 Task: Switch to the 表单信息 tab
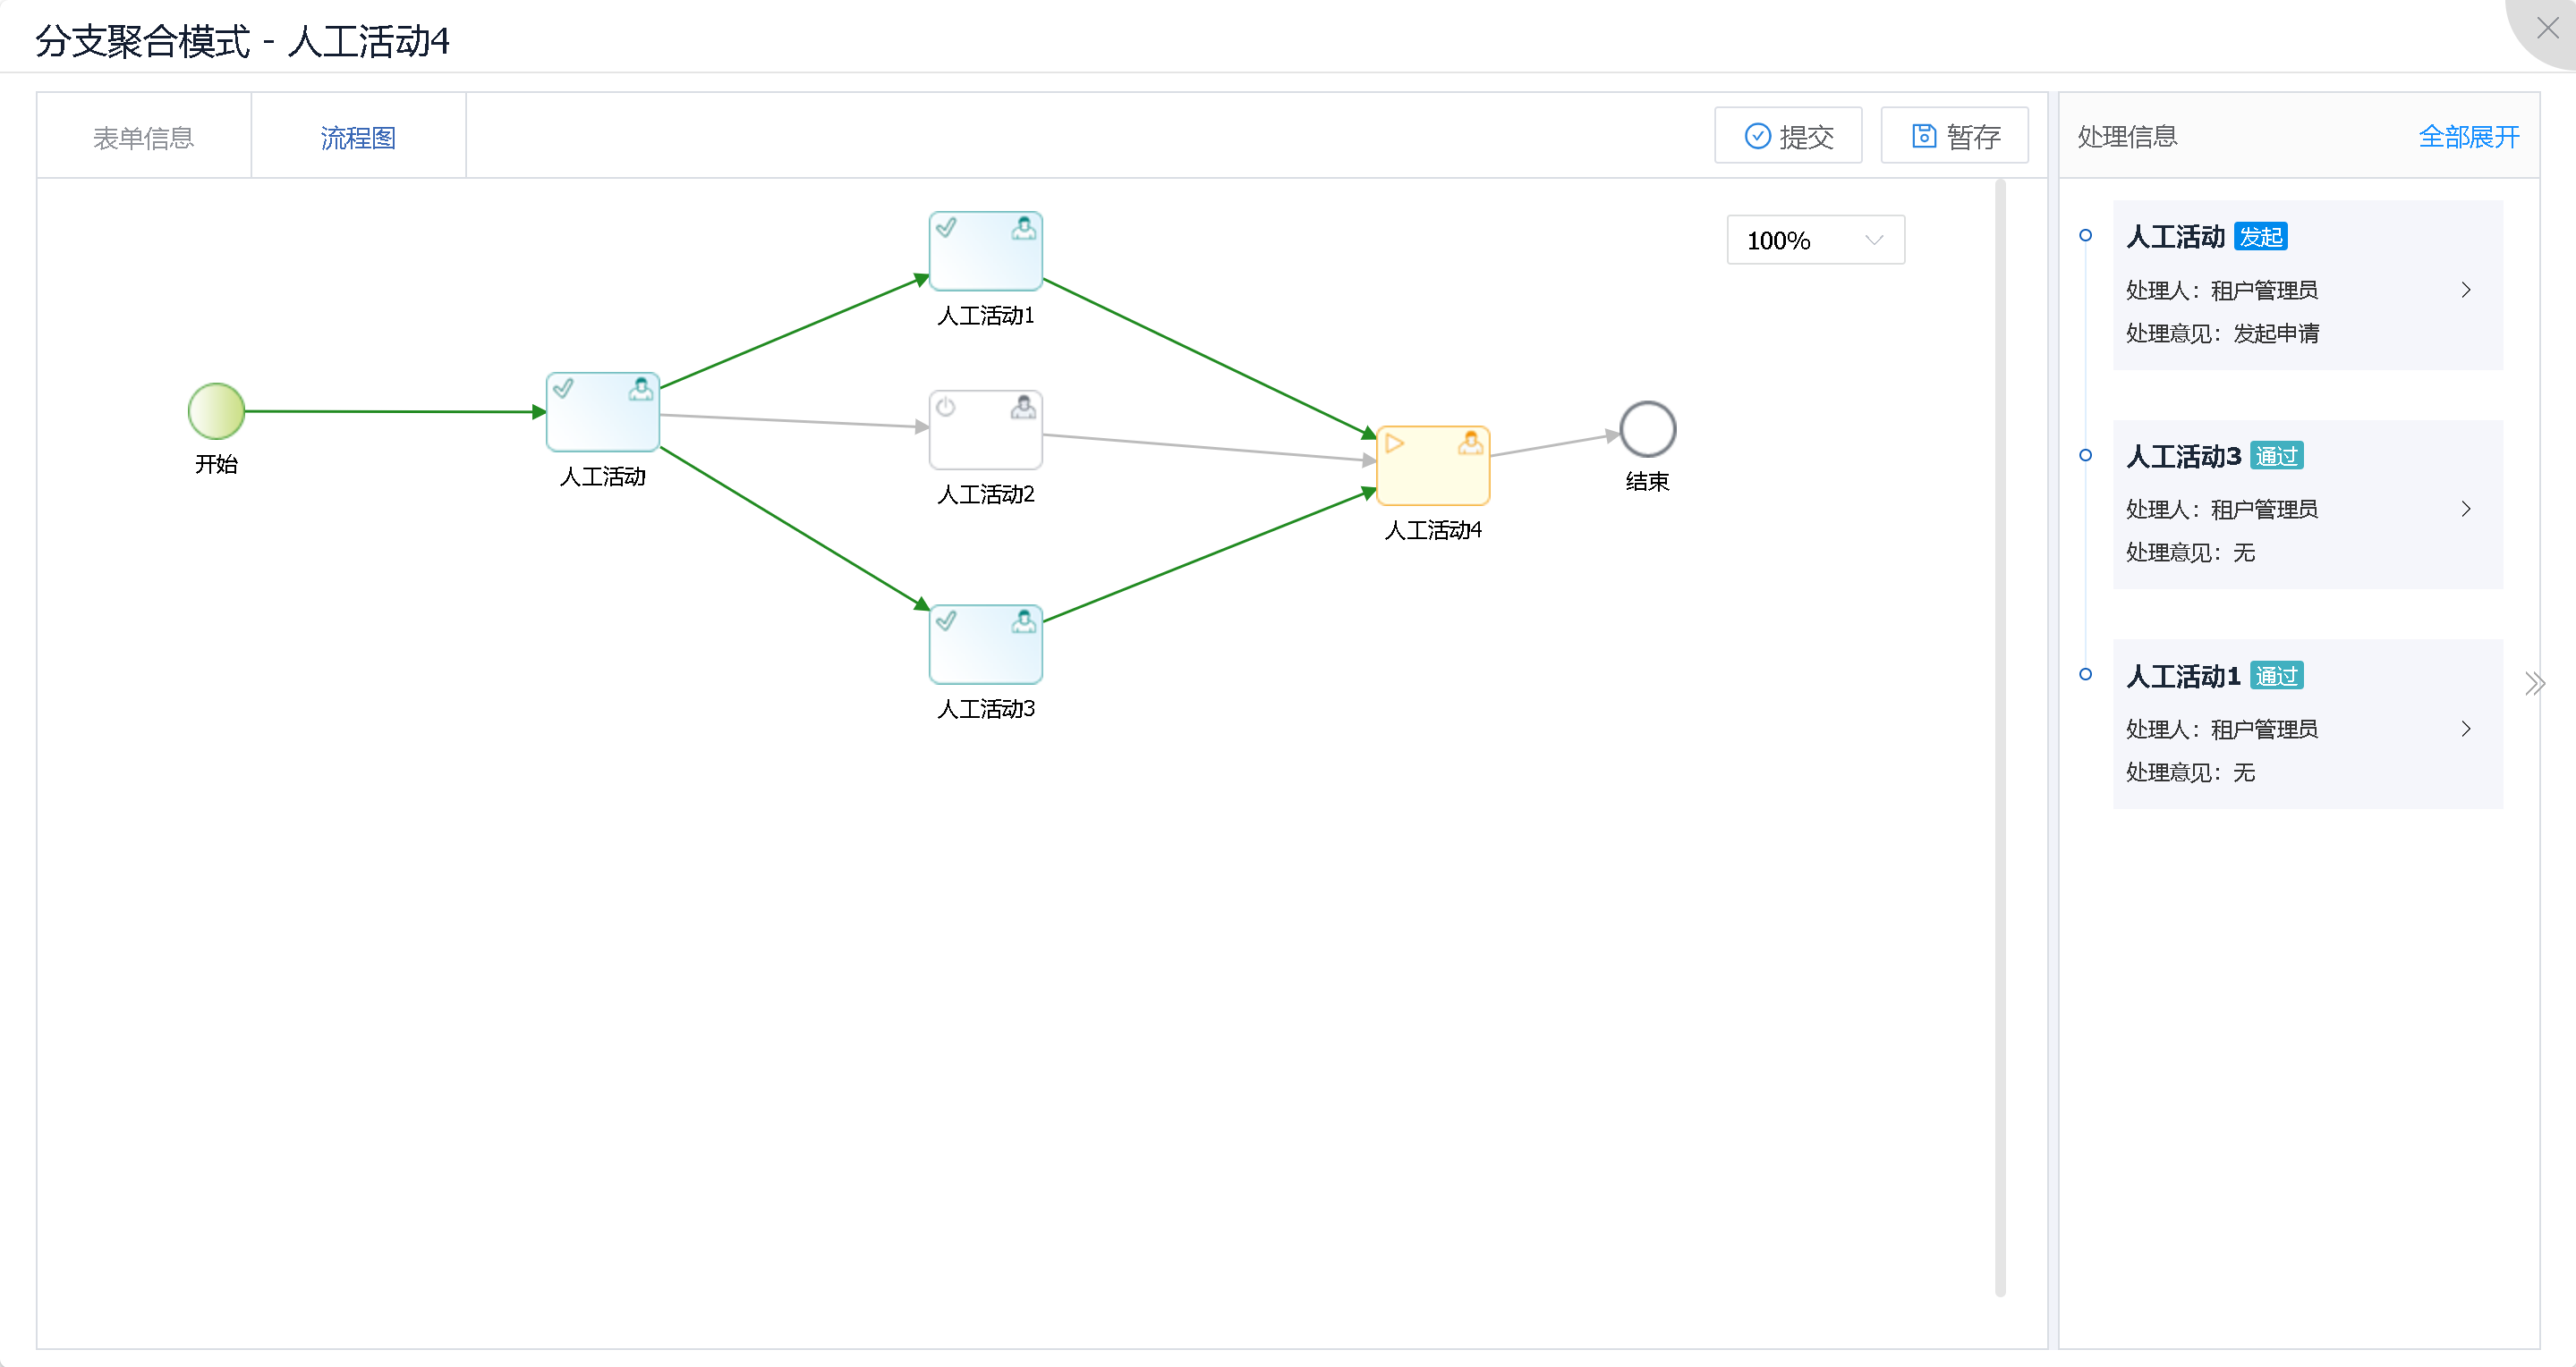(143, 137)
